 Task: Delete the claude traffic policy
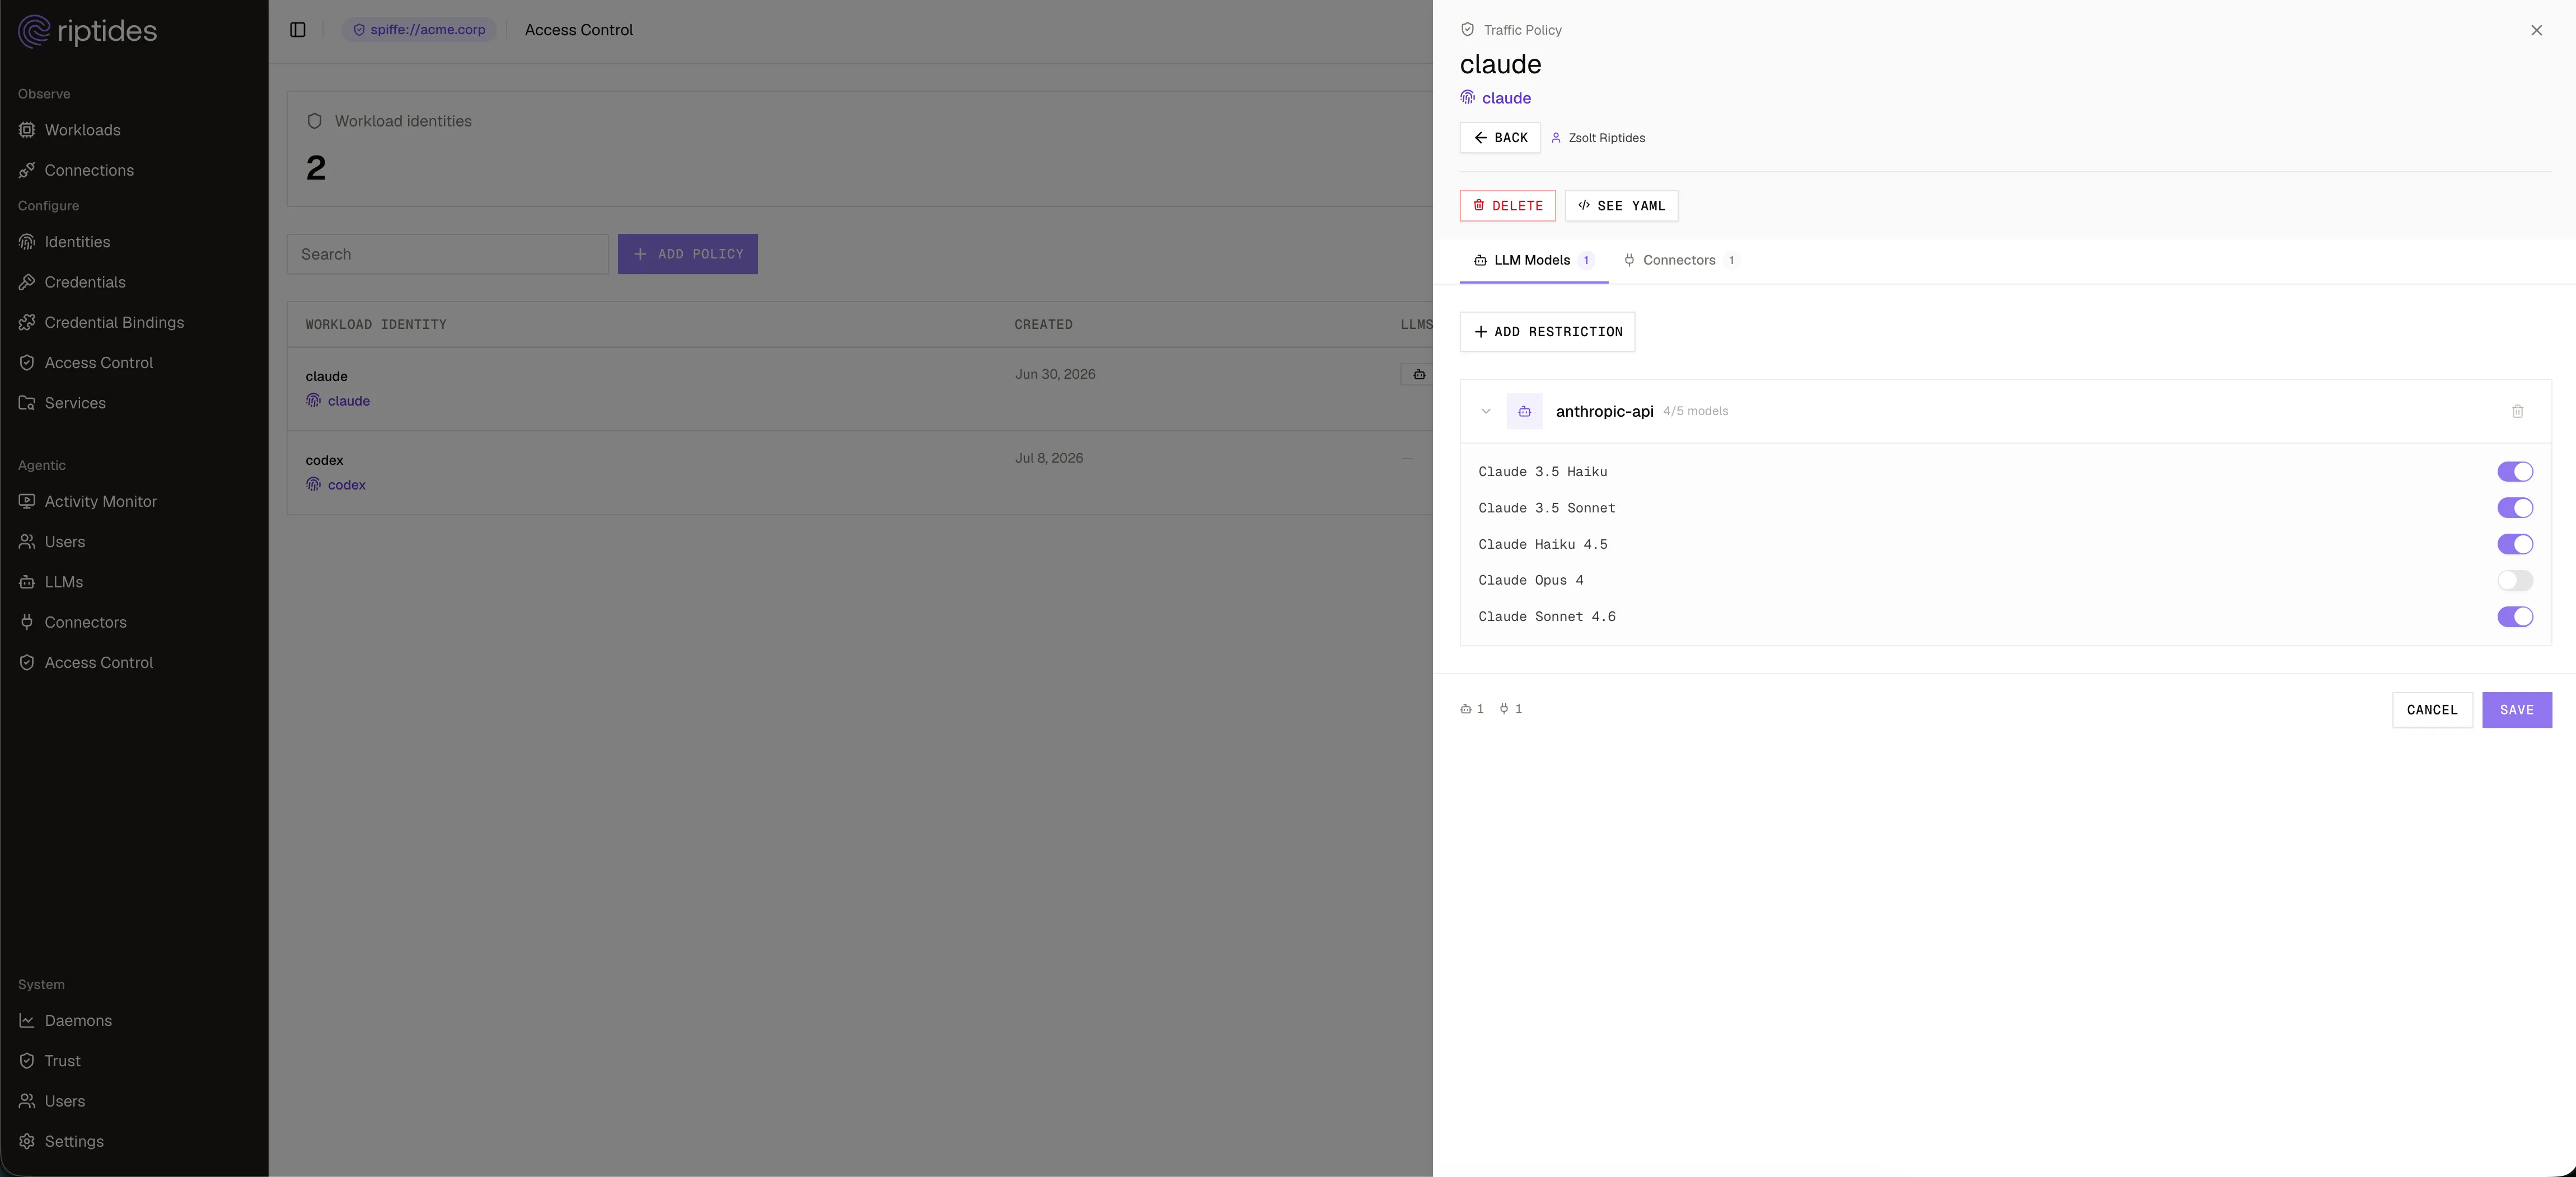tap(1507, 206)
